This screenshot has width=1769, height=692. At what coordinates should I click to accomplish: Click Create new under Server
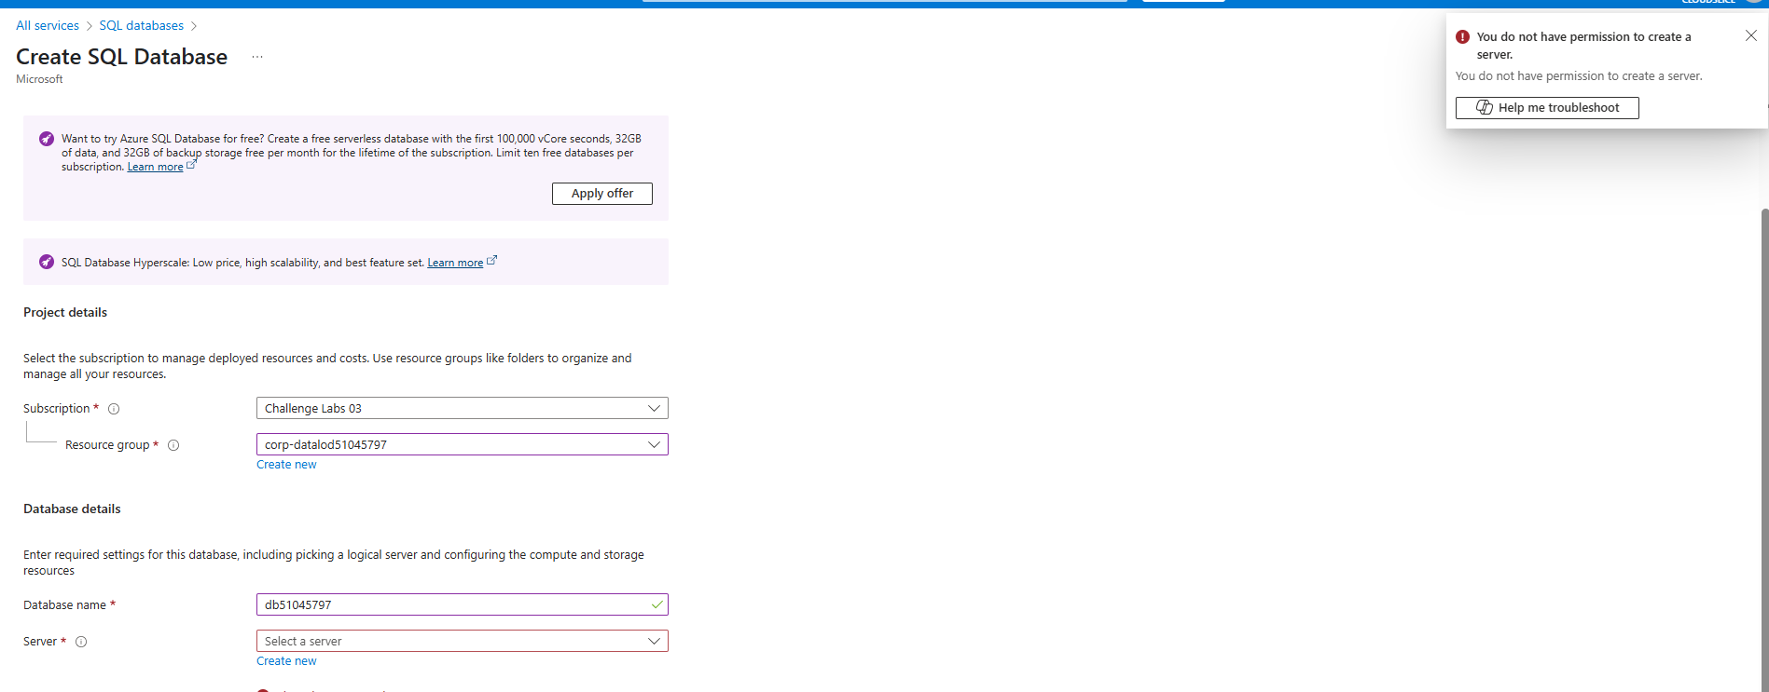(x=286, y=661)
